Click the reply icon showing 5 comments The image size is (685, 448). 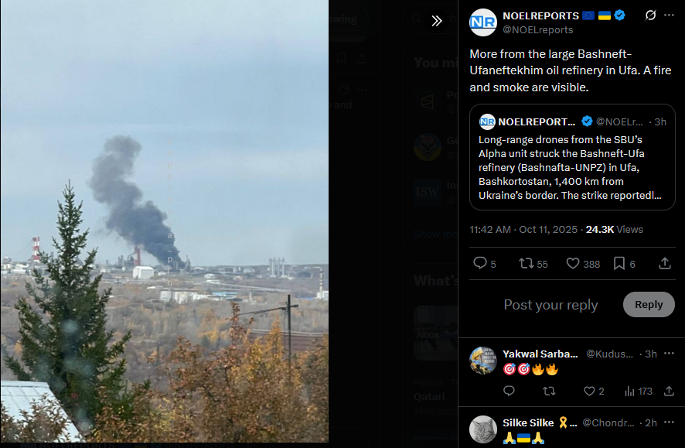click(x=485, y=263)
